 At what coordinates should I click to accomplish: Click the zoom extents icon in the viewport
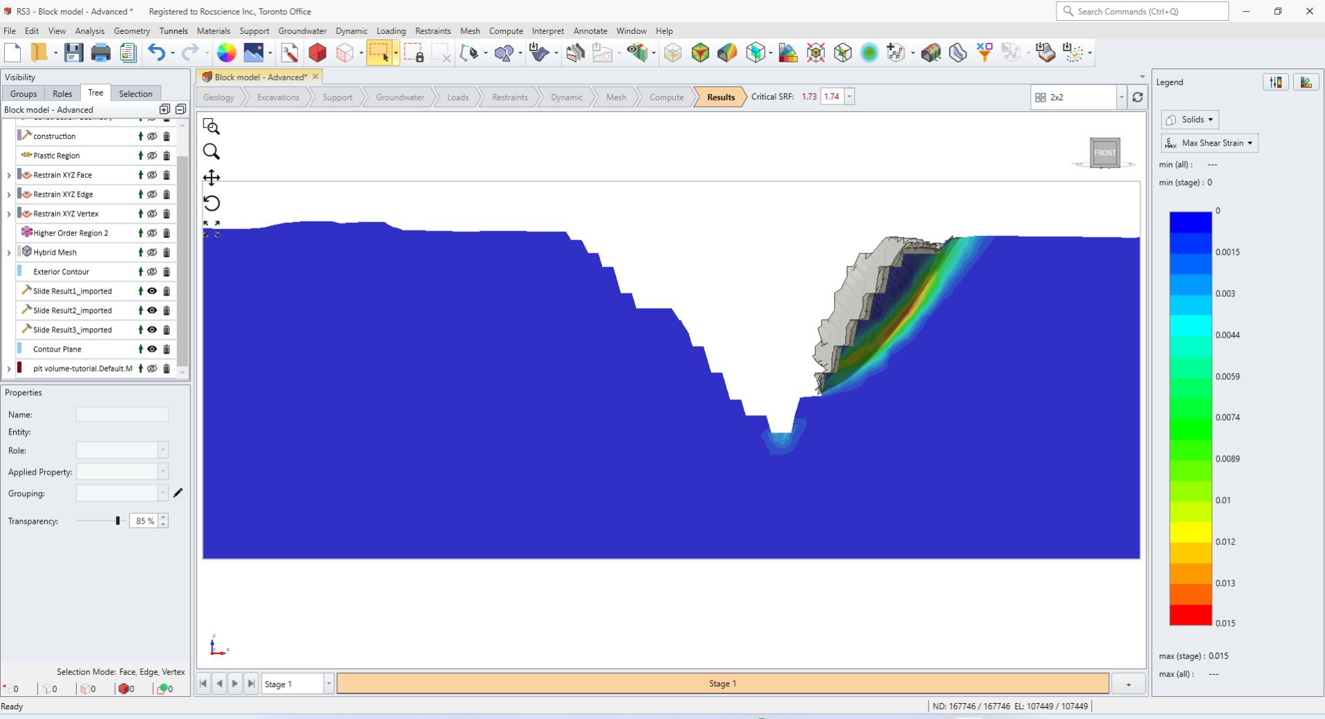(x=211, y=229)
